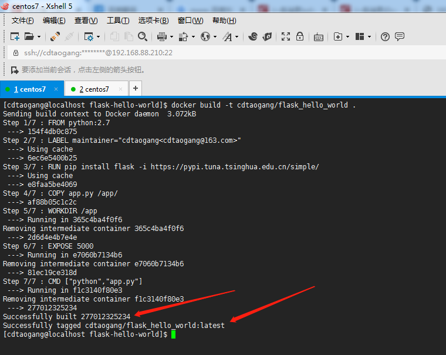
Task: Open the Quick Commands keyboard icon
Action: (319, 37)
